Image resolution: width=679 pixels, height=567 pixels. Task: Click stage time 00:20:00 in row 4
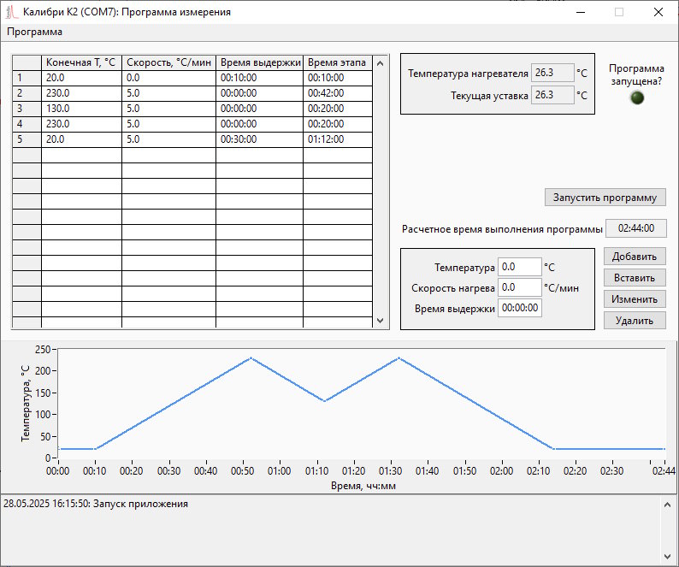pyautogui.click(x=337, y=124)
